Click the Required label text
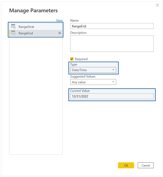 [x=81, y=59]
